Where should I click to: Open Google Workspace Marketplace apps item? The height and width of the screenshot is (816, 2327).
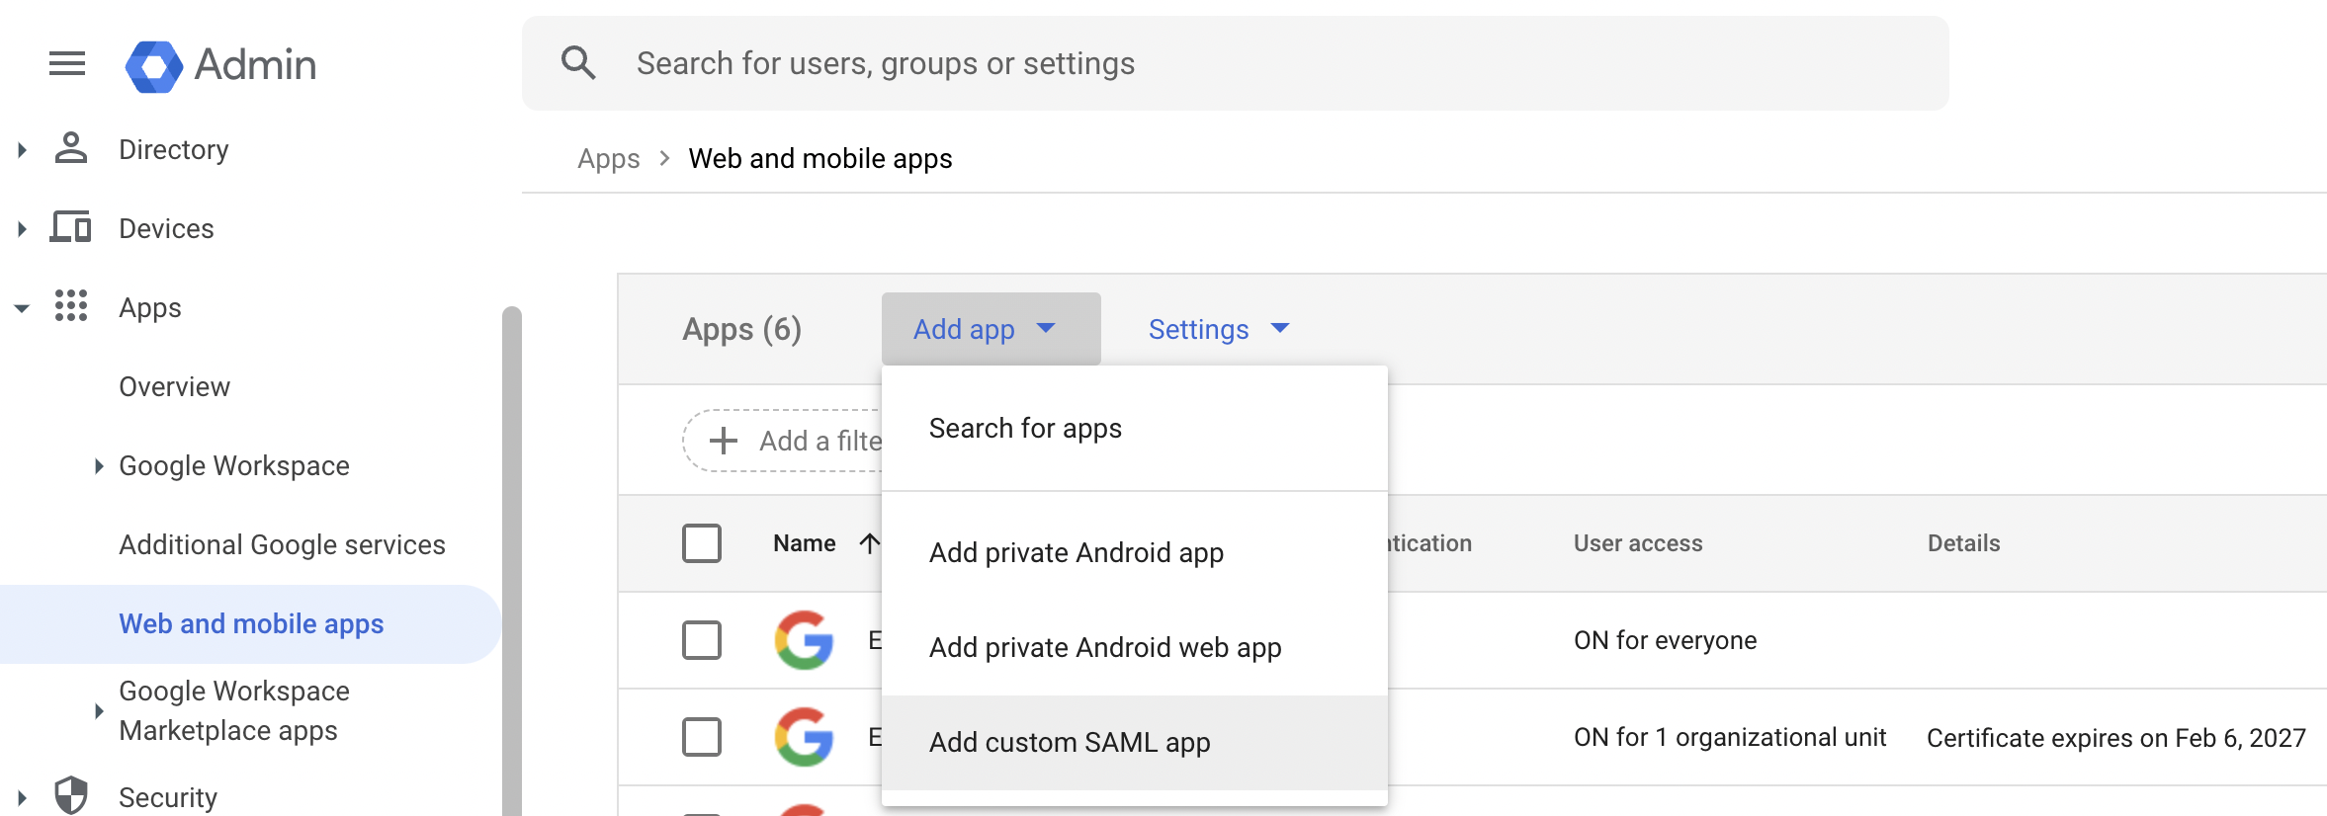tap(234, 711)
